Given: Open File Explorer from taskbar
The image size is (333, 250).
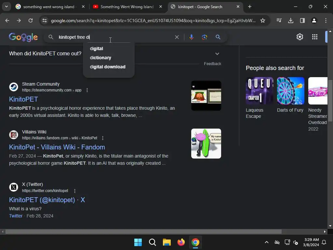Looking at the screenshot, I should point(167,242).
